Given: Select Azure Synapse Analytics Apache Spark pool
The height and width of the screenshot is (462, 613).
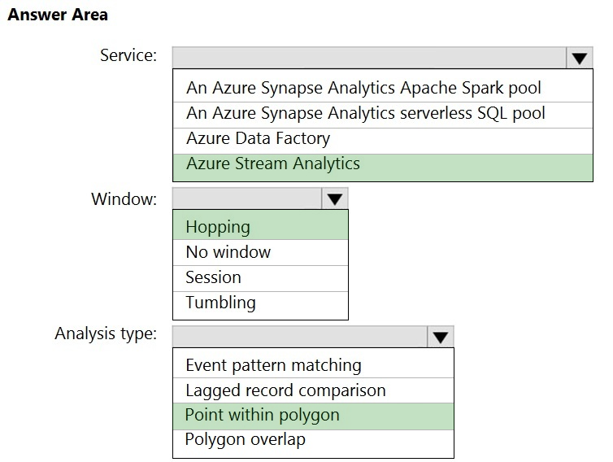Looking at the screenshot, I should [363, 88].
